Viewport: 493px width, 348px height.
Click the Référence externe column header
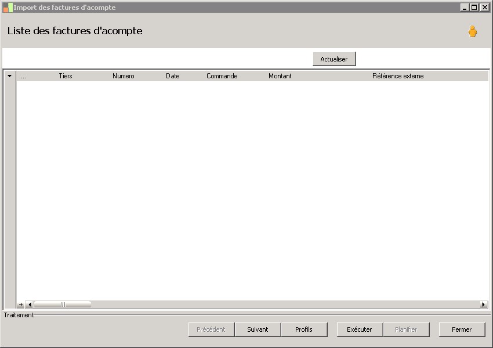coord(398,76)
